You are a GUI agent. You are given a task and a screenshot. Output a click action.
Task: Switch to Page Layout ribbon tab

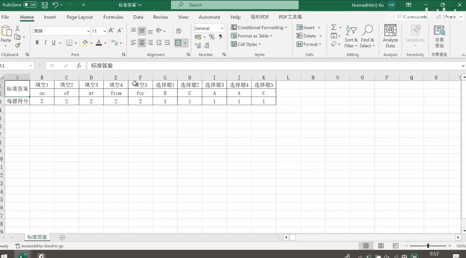pos(79,17)
